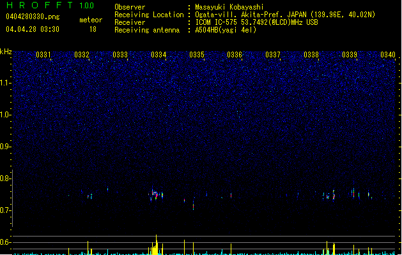
Task: Click the 1.1 kHz axis label
Action: (x=6, y=83)
